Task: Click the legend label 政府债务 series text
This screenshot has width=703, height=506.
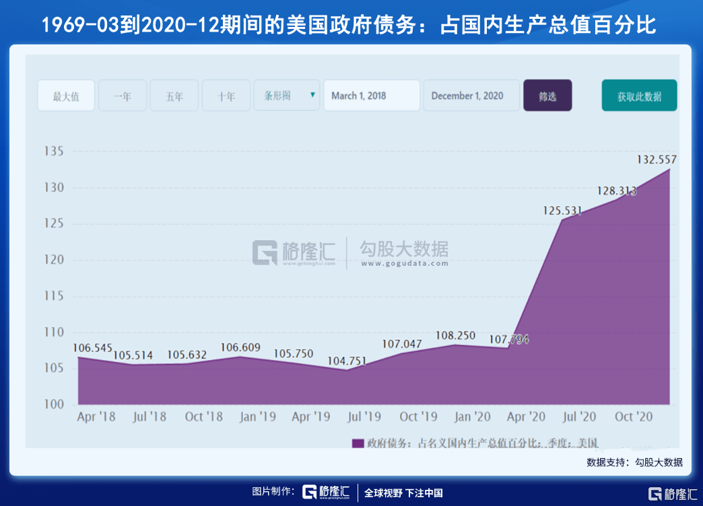Action: click(482, 443)
